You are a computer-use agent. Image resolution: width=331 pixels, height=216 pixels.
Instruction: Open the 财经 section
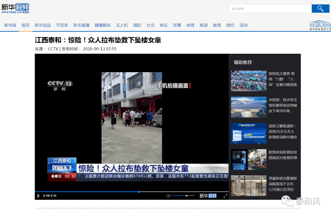click(x=230, y=25)
